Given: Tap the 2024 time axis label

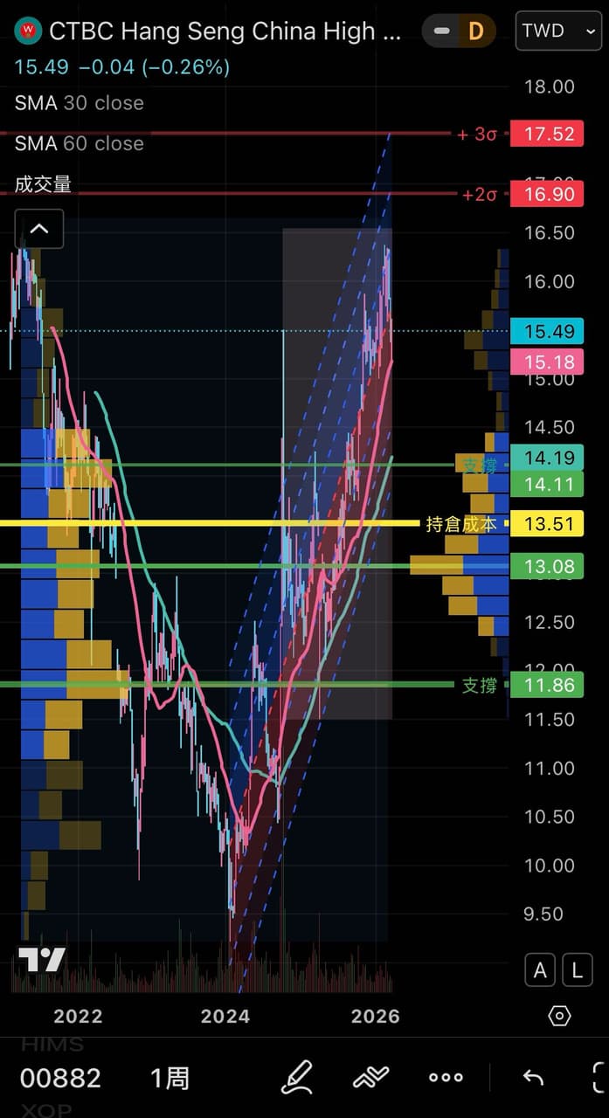Looking at the screenshot, I should [225, 1016].
